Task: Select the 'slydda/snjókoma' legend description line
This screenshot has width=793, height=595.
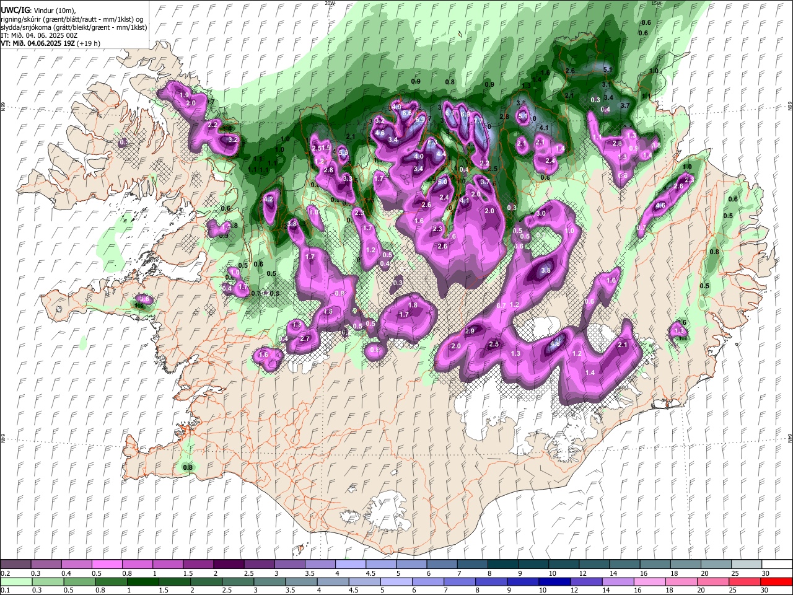Action: [74, 27]
